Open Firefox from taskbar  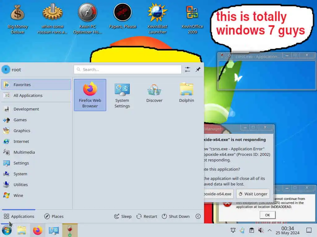tap(37, 230)
